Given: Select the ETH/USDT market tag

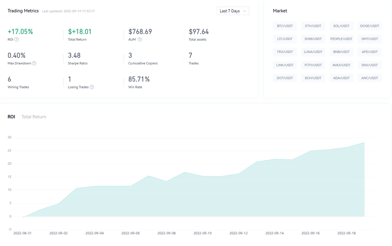Looking at the screenshot, I should (x=313, y=26).
